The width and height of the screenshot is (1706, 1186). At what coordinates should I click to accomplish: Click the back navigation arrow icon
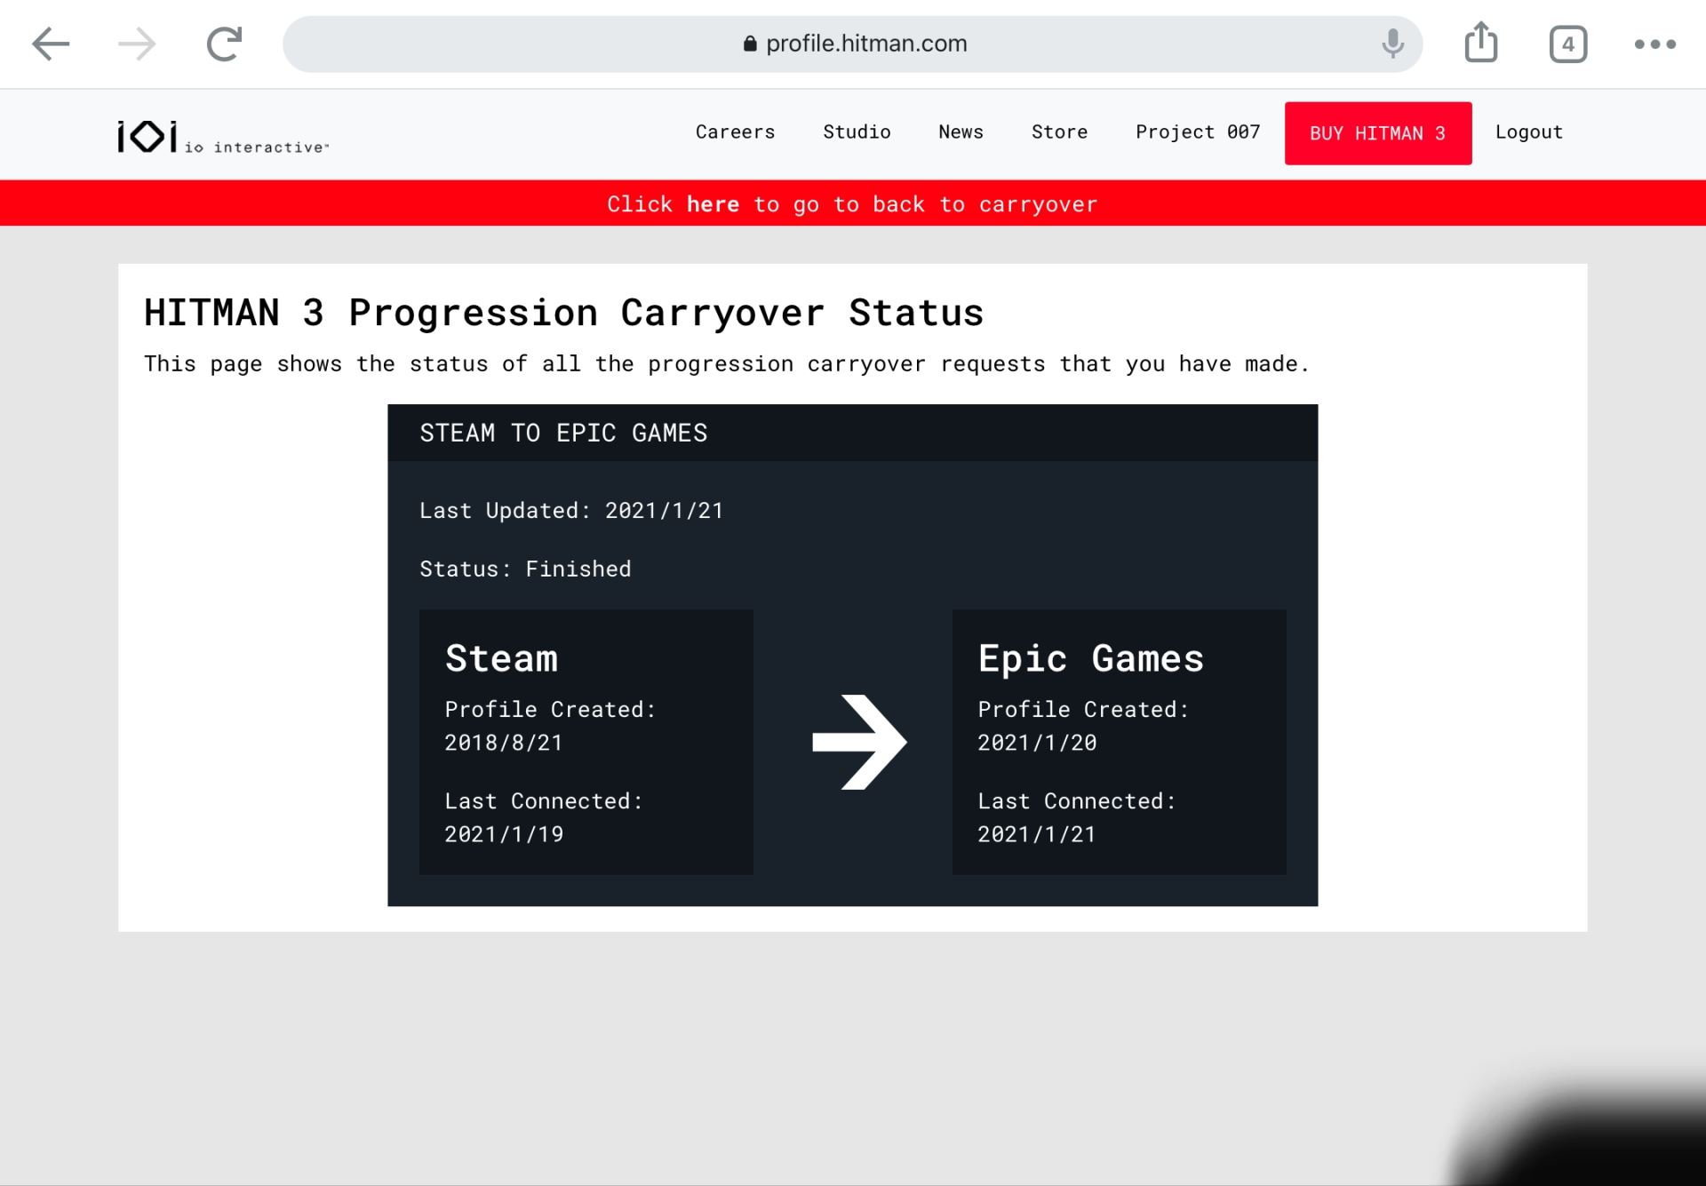[x=49, y=43]
